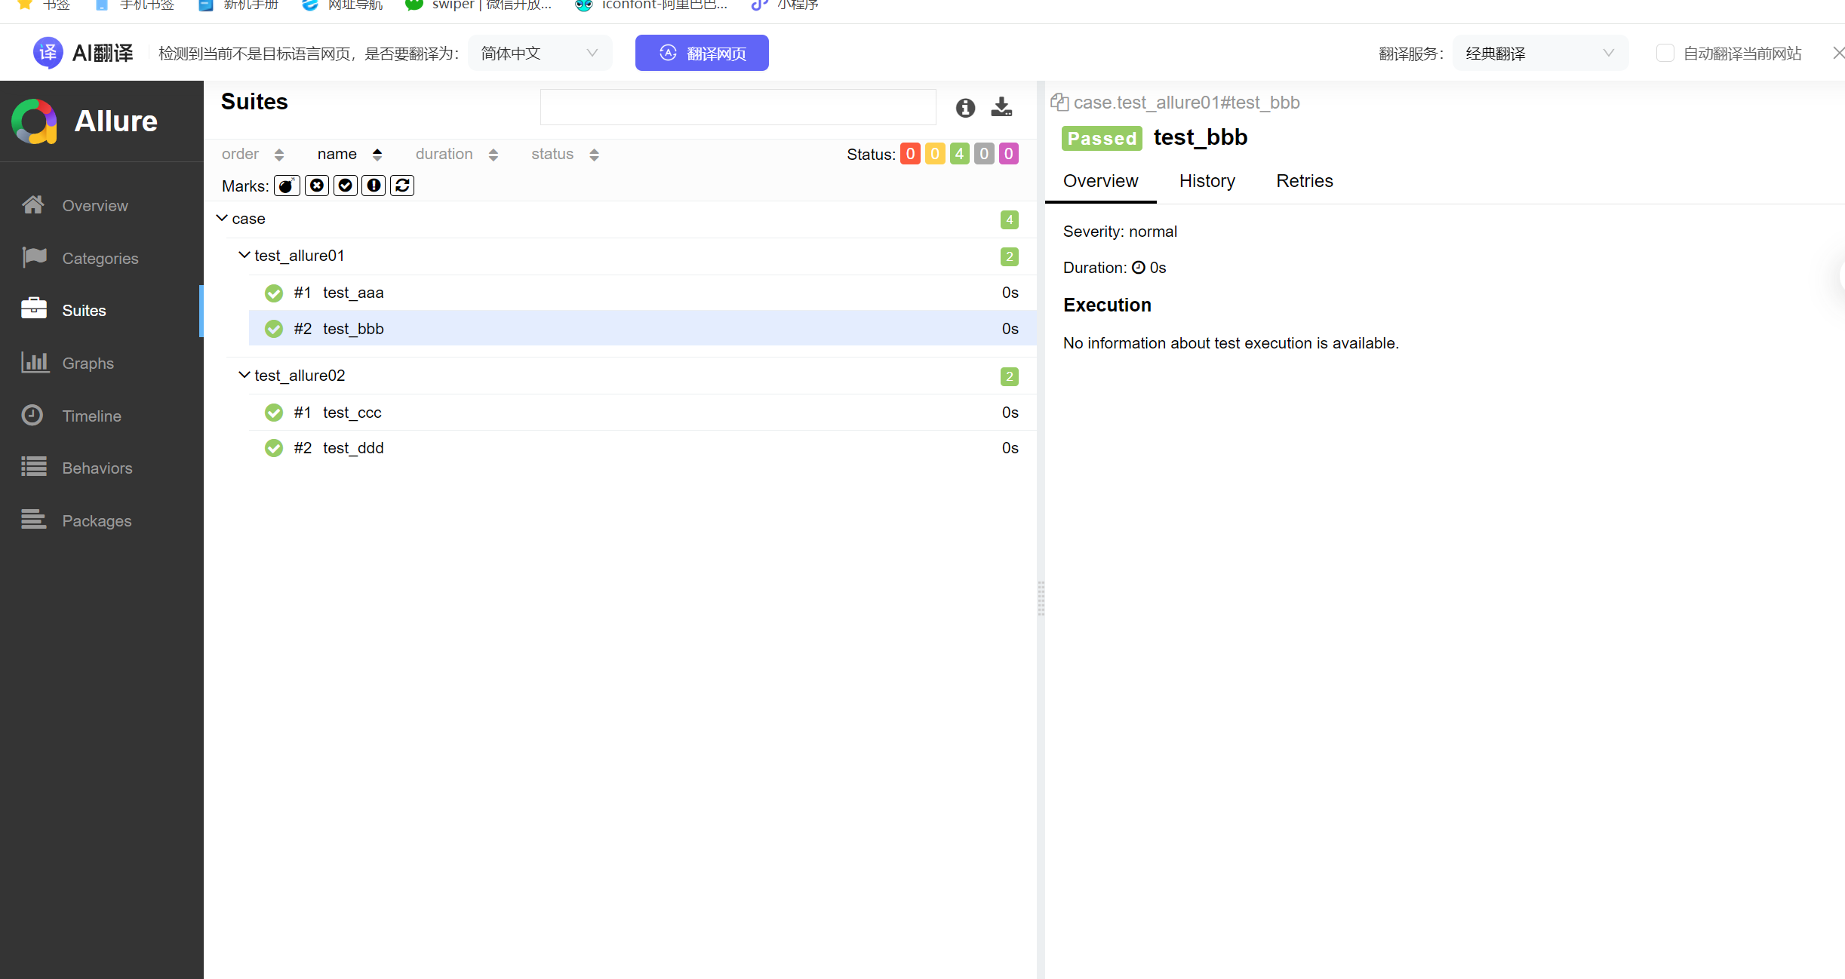Show the Suites info tooltip icon
The width and height of the screenshot is (1845, 979).
click(x=965, y=108)
